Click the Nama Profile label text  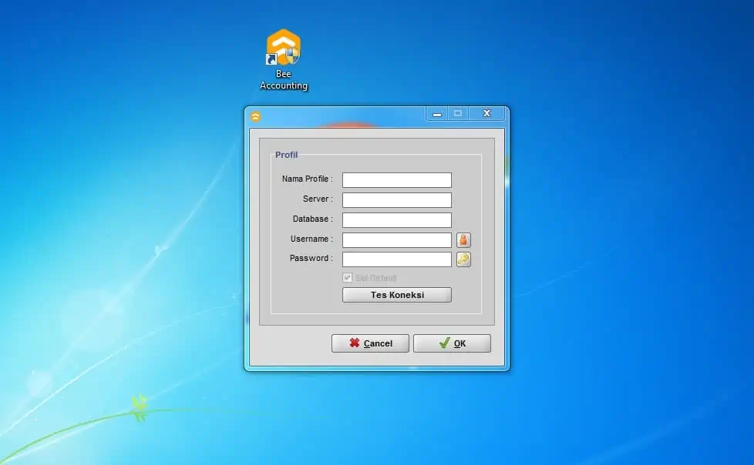click(x=307, y=179)
